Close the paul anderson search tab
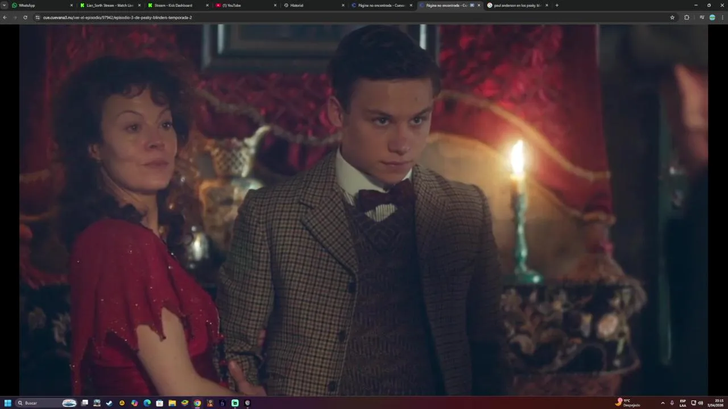This screenshot has width=728, height=409. coord(547,5)
